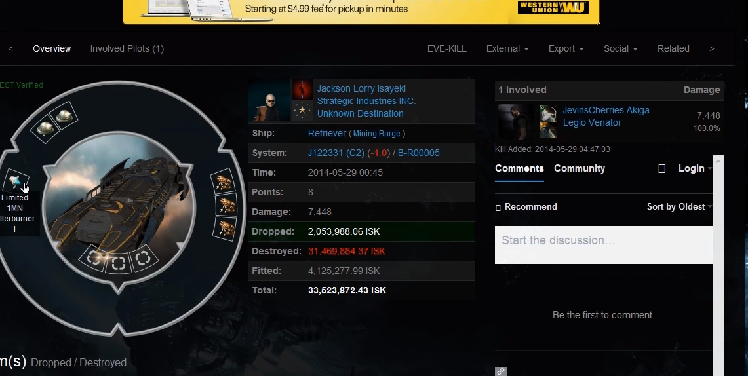Image resolution: width=748 pixels, height=376 pixels.
Task: Click the bottom high-slot module icon
Action: tap(225, 229)
